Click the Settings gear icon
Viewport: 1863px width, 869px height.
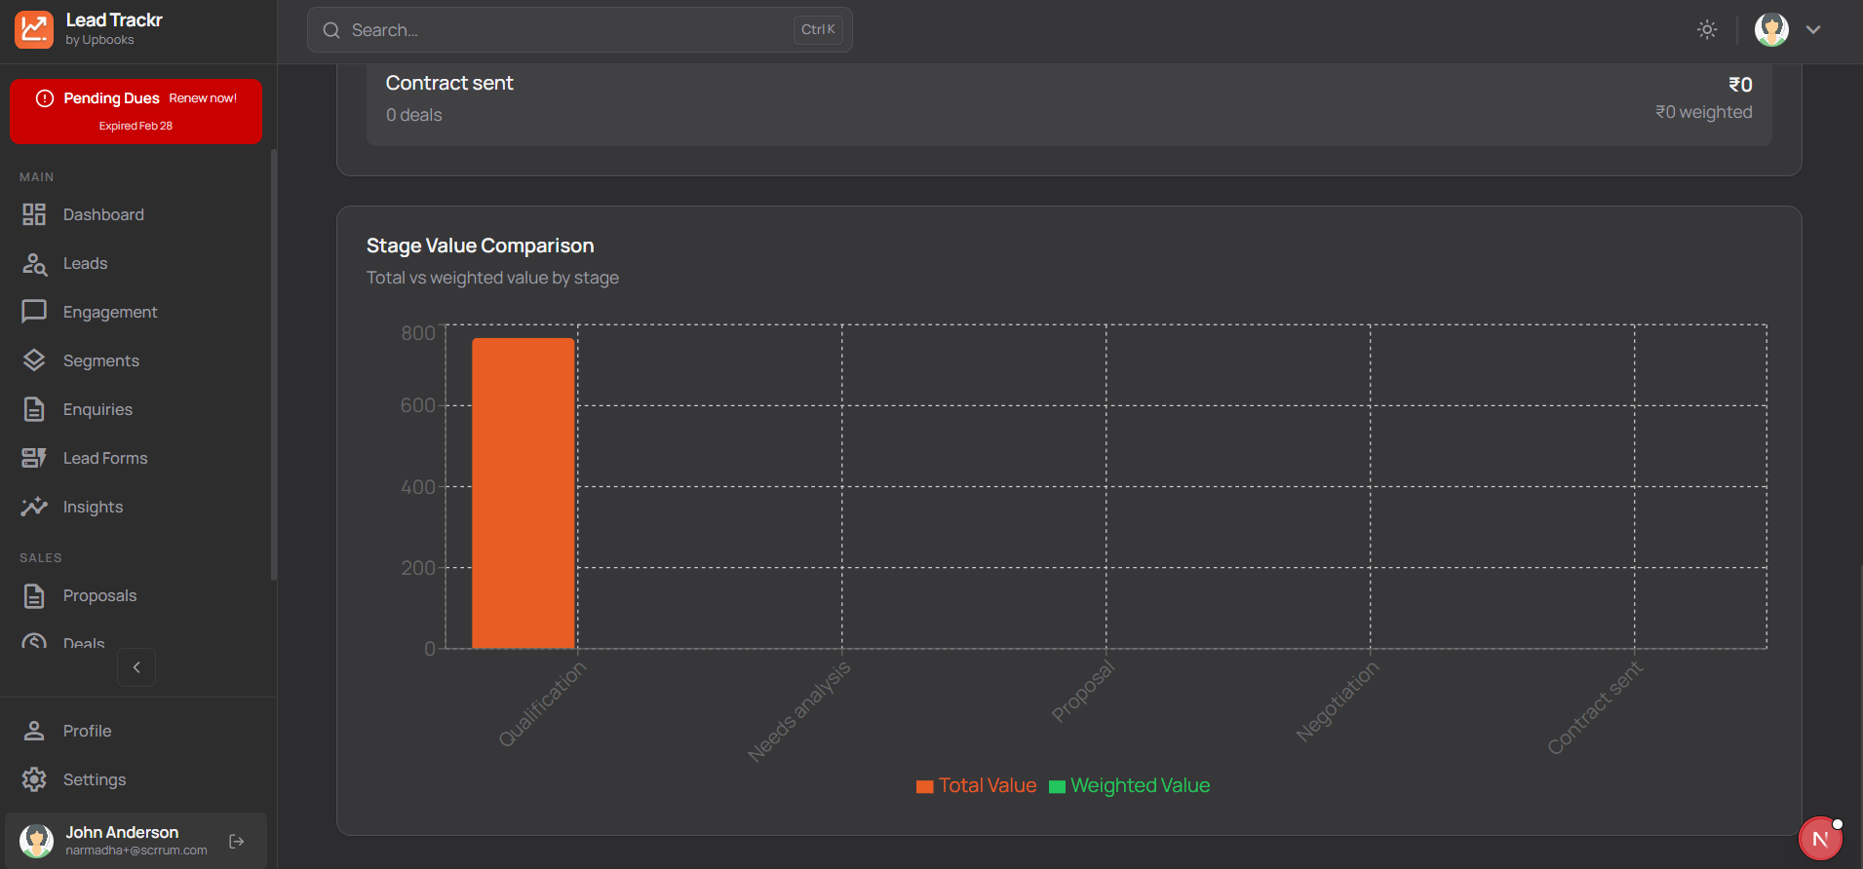tap(34, 779)
